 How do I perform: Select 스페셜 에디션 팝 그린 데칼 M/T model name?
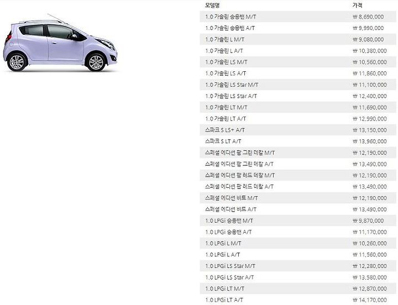tap(240, 152)
